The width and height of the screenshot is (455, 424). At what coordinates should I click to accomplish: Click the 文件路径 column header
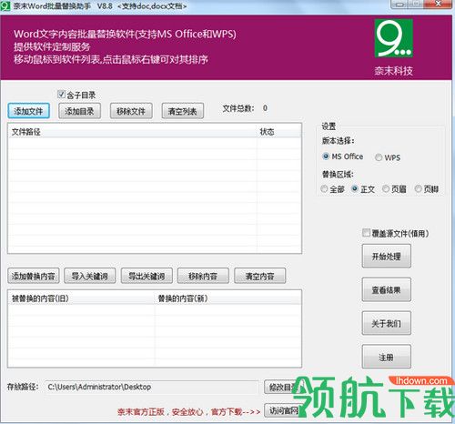point(133,132)
